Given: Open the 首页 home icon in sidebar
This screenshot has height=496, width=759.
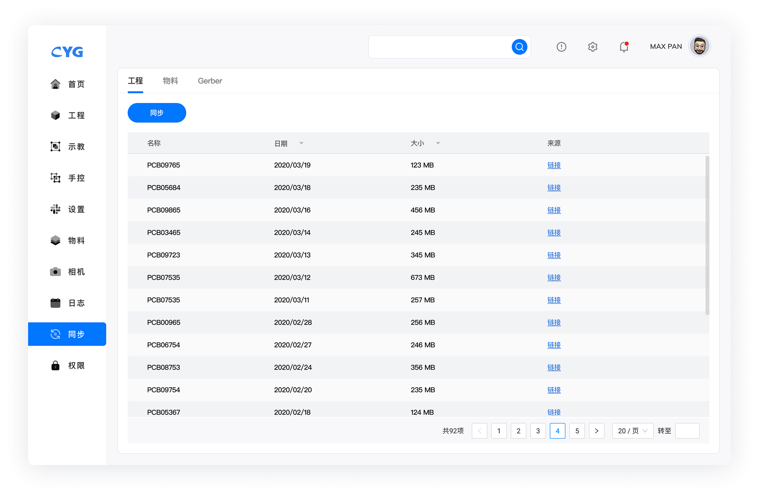Looking at the screenshot, I should pos(55,84).
